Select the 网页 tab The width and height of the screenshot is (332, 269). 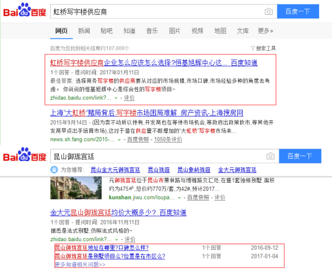[x=61, y=31]
